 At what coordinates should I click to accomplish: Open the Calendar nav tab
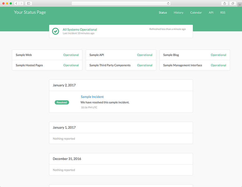196,13
